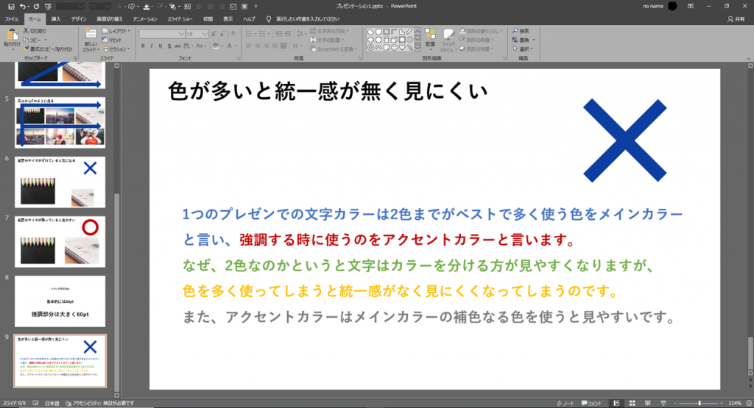
Task: Choose font color A button
Action: (230, 46)
